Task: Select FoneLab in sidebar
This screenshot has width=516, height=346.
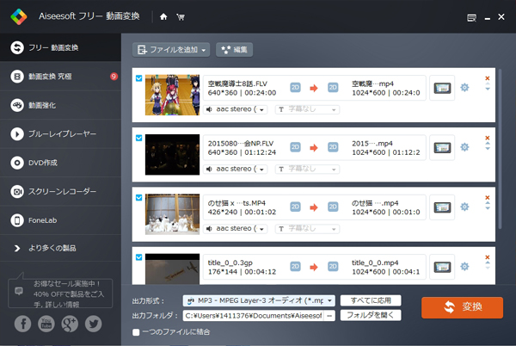Action: click(60, 220)
